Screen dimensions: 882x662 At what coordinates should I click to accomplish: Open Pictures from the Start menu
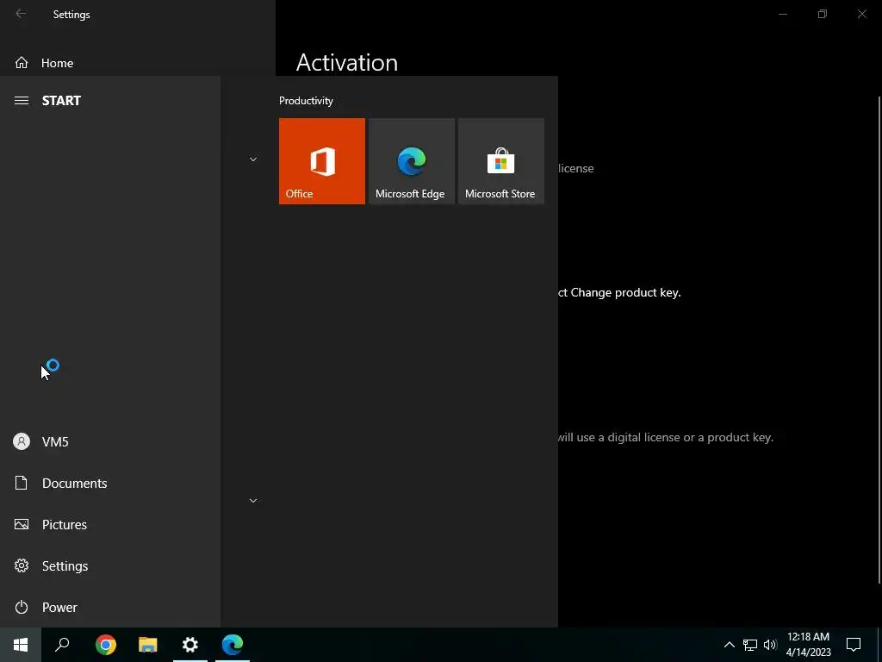(110, 525)
